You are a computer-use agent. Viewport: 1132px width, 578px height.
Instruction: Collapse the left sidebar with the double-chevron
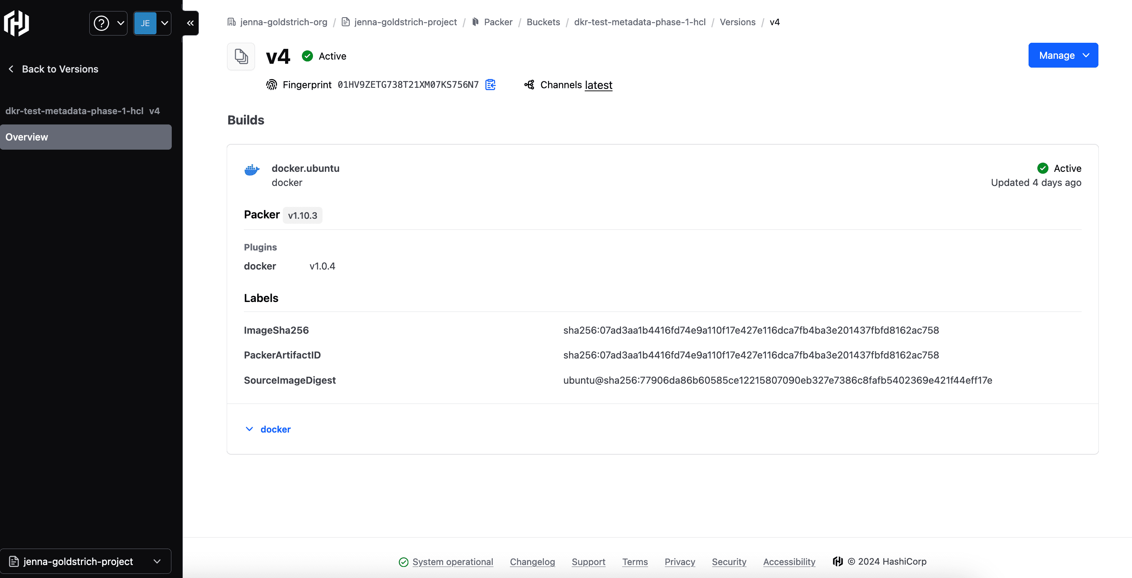(x=190, y=23)
